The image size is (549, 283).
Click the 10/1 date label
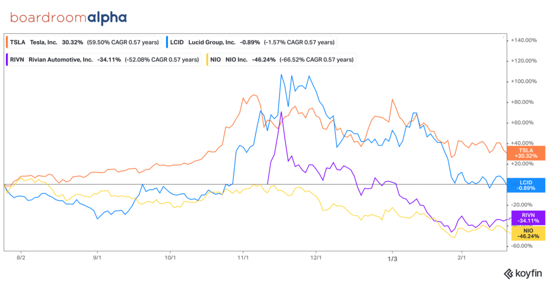pos(170,257)
